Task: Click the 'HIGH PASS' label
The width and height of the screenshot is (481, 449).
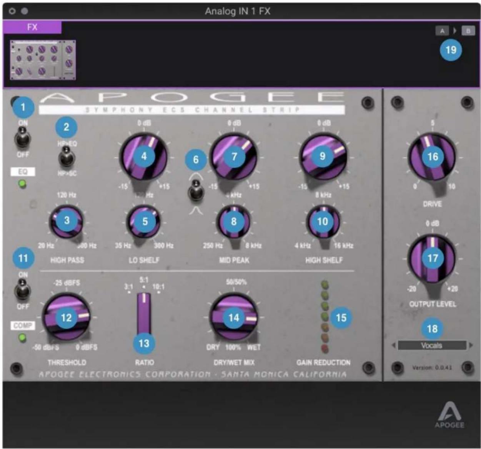Action: point(67,260)
